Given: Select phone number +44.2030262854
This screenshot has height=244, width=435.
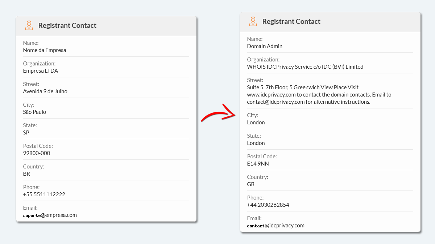Looking at the screenshot, I should [x=268, y=205].
